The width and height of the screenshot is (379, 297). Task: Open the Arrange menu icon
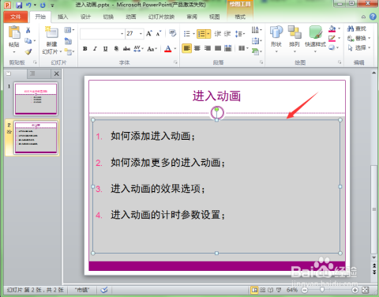click(295, 39)
